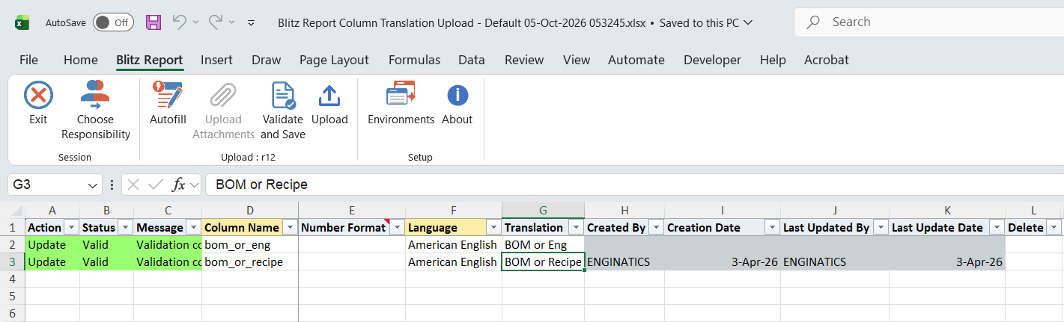Click the Exit icon in Session group
Viewport: 1064px width, 322px height.
(x=38, y=96)
